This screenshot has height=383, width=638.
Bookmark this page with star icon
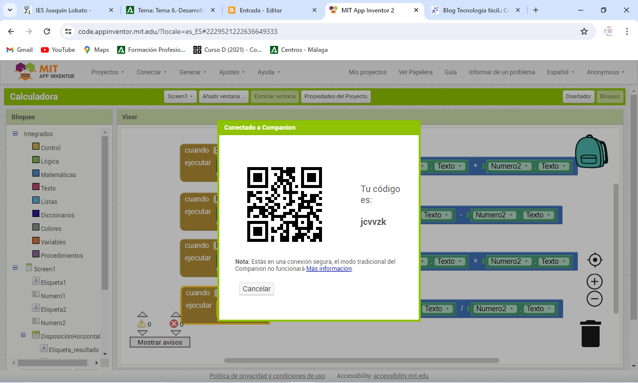(584, 31)
